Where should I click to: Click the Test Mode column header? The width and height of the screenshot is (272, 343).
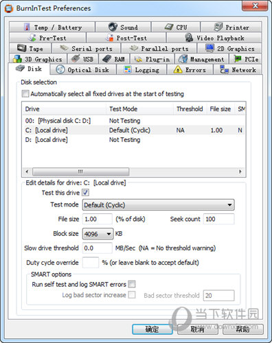point(139,109)
